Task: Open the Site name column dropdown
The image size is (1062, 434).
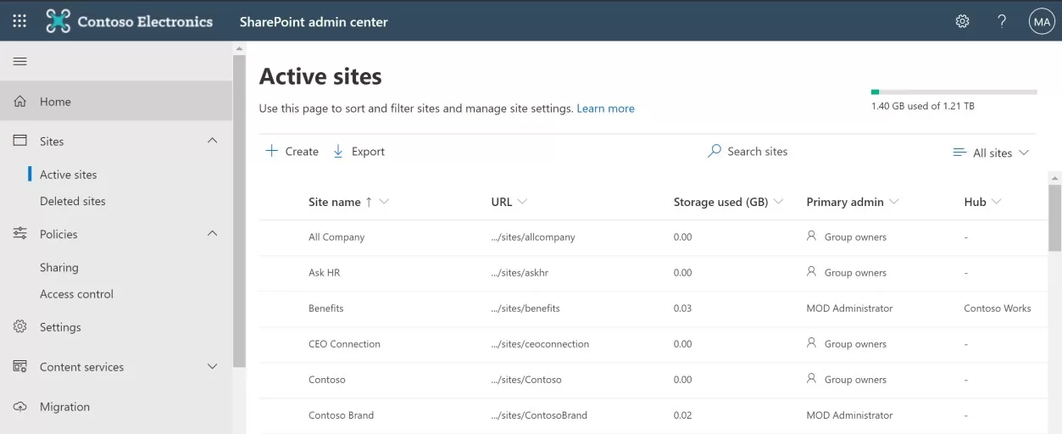Action: (x=385, y=202)
